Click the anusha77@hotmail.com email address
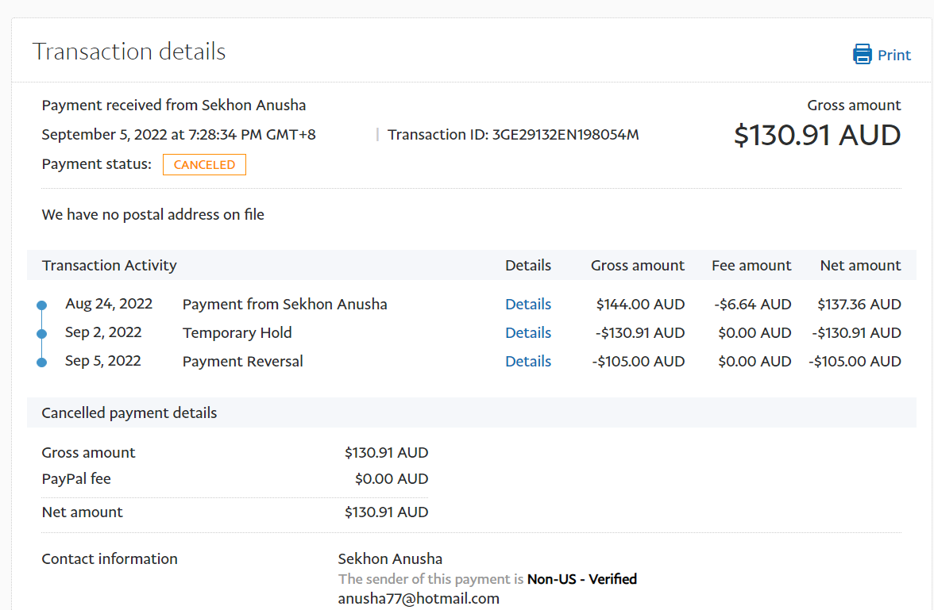 tap(419, 599)
